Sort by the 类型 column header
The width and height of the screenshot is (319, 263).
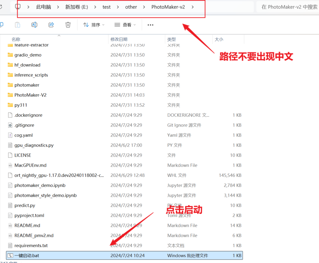click(x=172, y=39)
